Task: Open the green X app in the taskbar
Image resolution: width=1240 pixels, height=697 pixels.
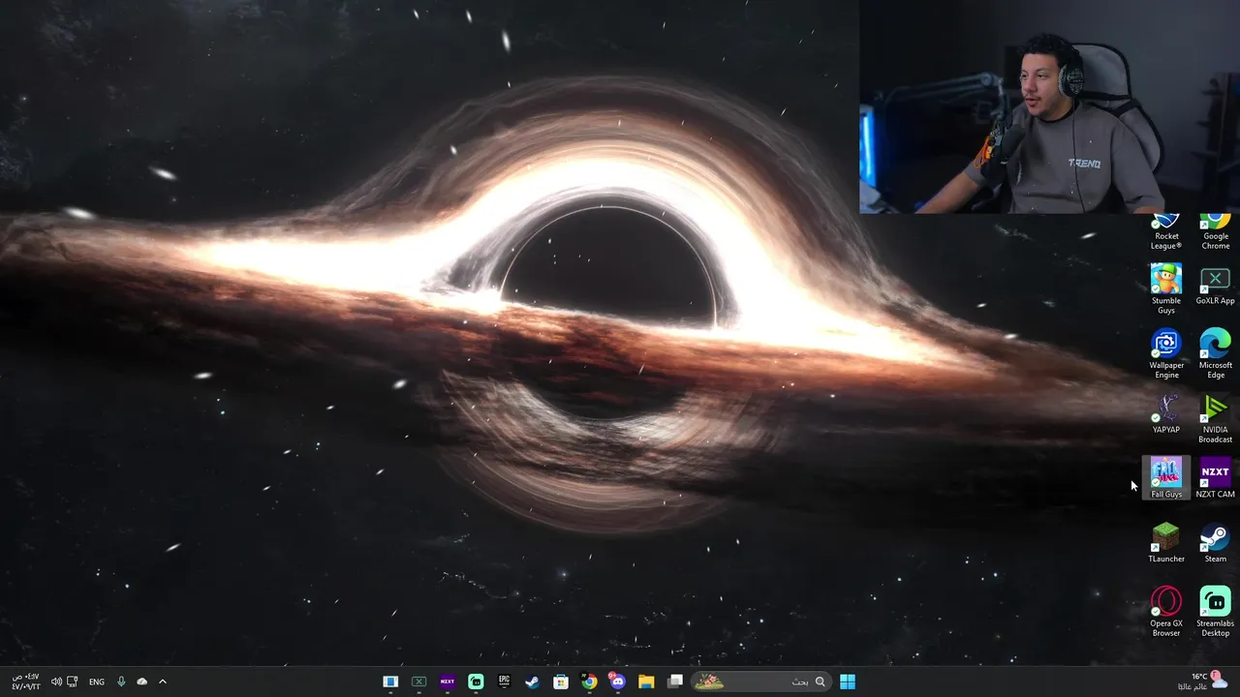Action: [418, 682]
